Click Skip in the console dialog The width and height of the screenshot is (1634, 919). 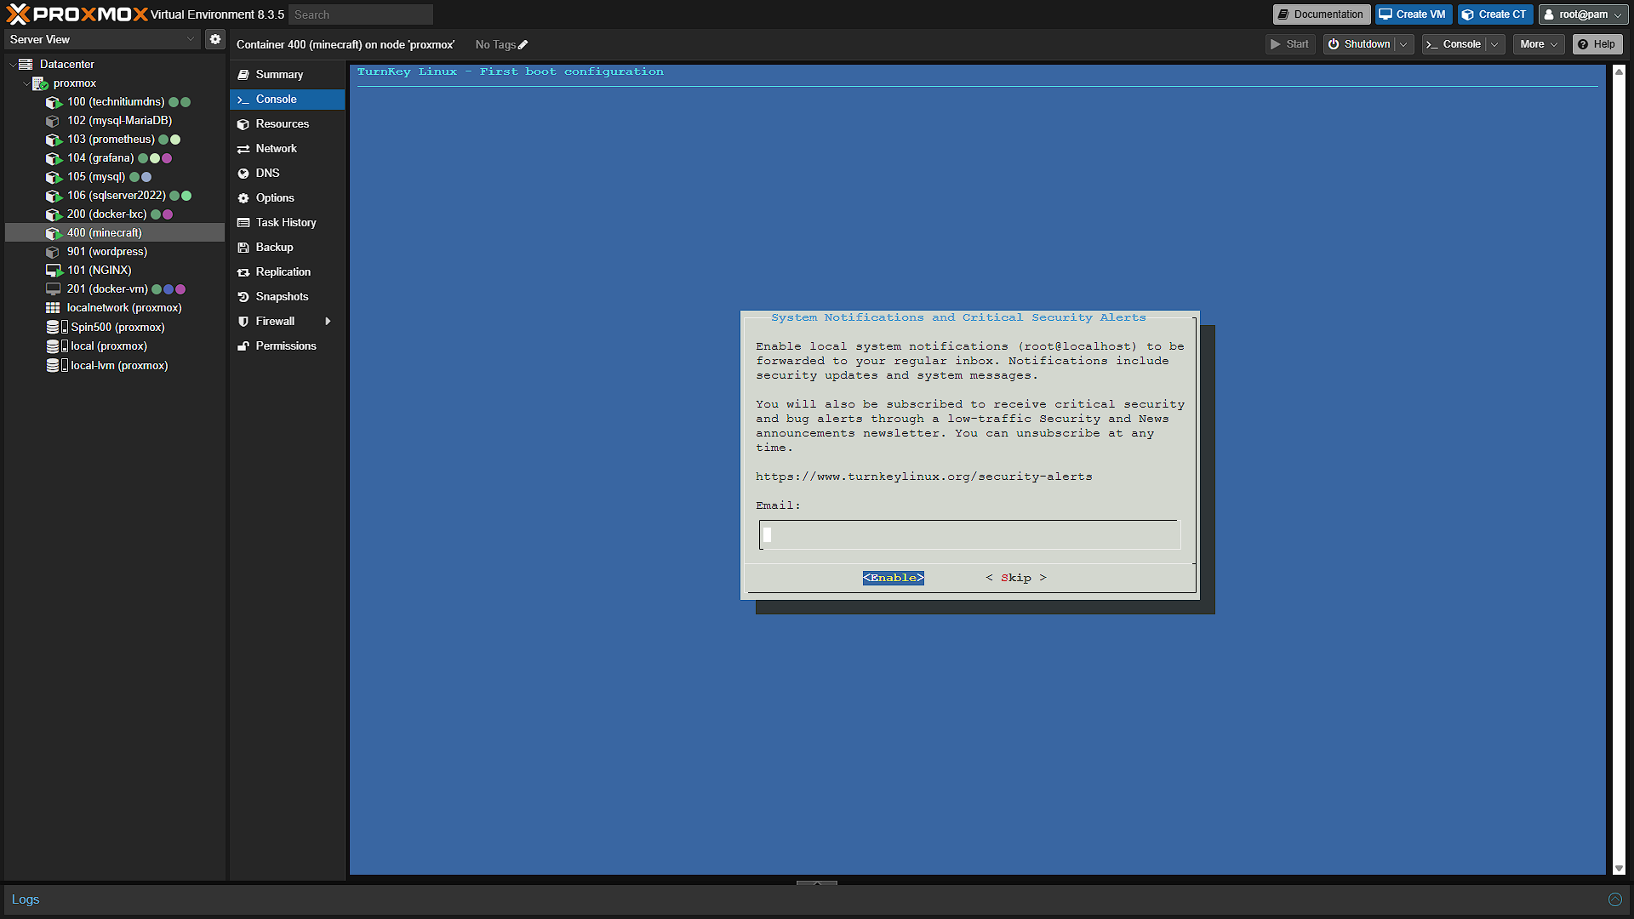(x=1016, y=578)
